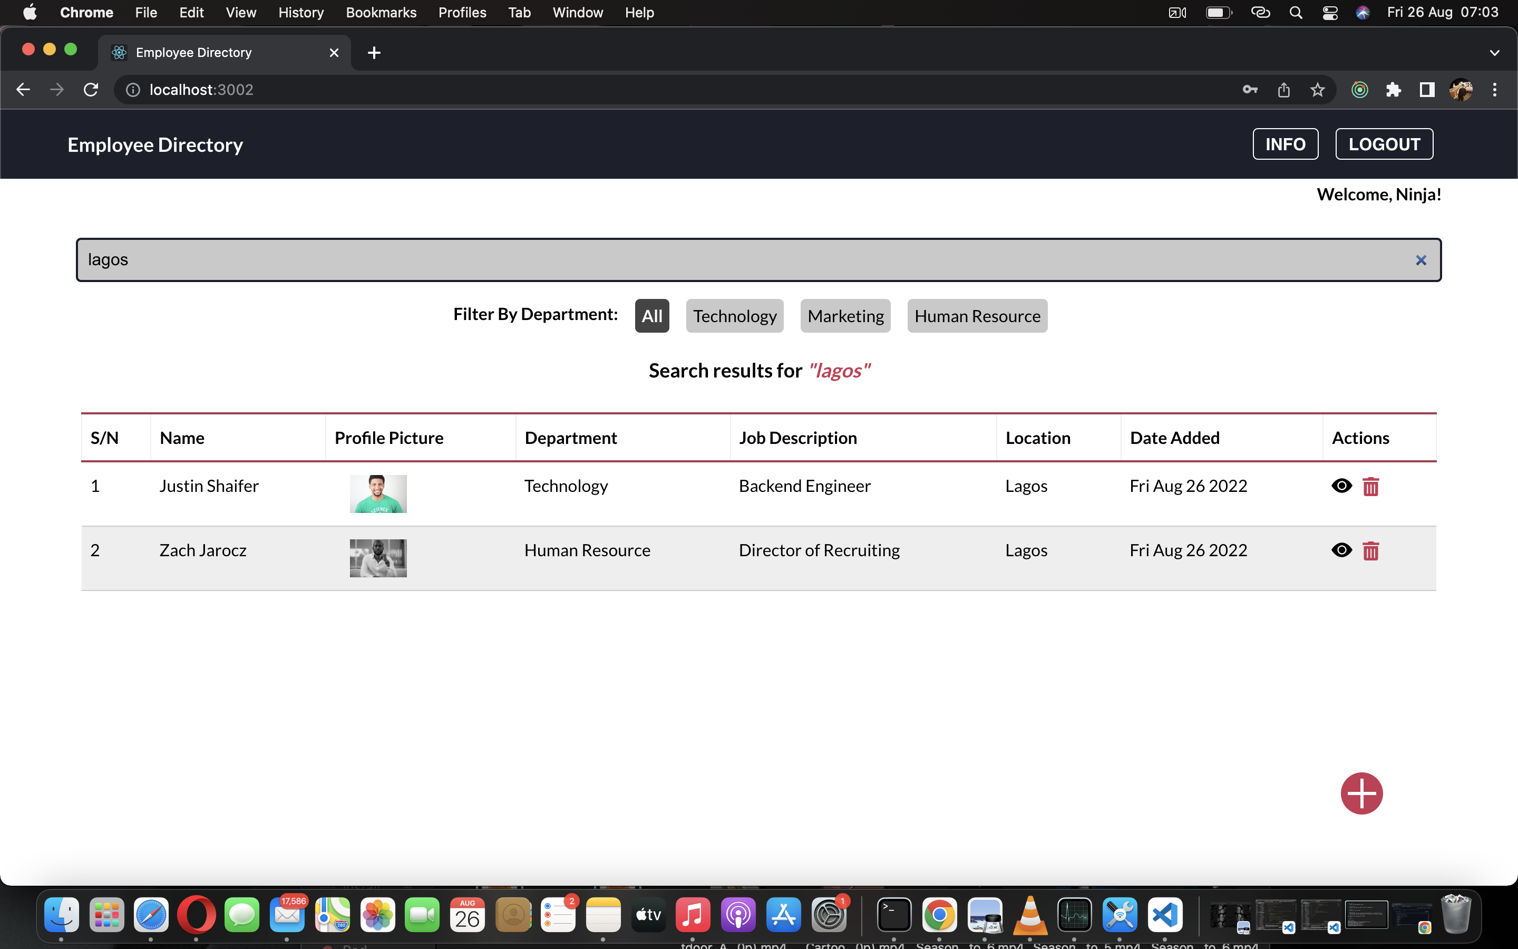Enable the Technology department filter
Viewport: 1518px width, 949px height.
[735, 316]
